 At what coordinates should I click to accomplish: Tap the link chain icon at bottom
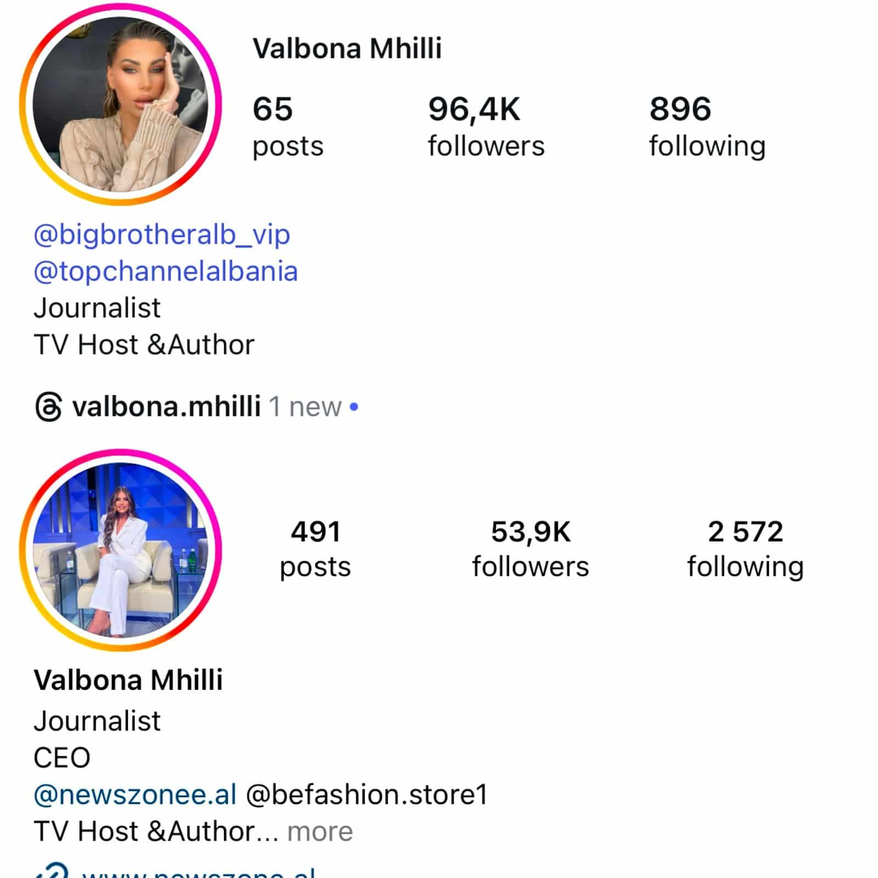pos(52,871)
